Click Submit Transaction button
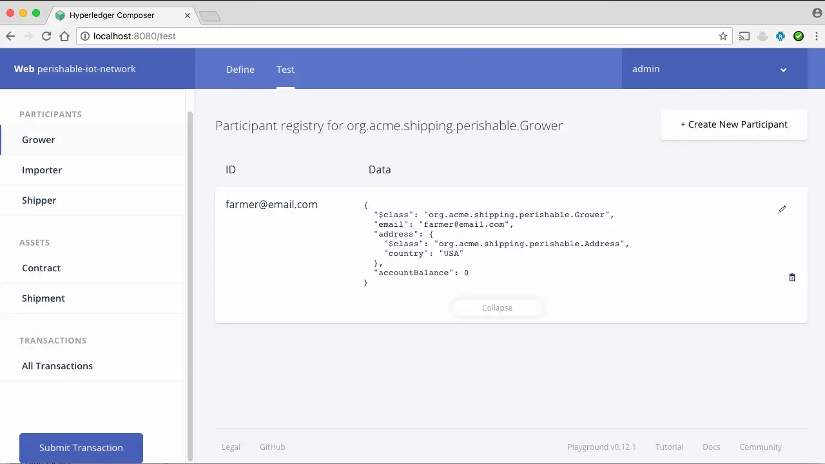 tap(81, 448)
